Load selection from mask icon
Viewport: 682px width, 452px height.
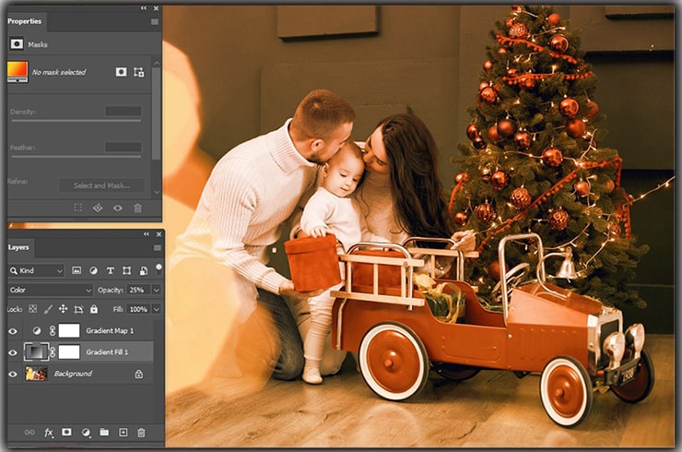[x=77, y=208]
